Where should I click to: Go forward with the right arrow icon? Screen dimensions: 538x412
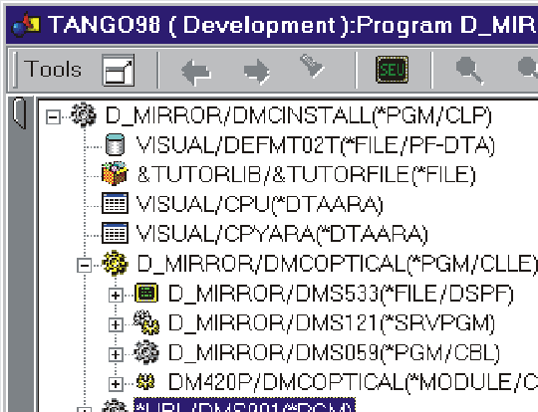click(257, 72)
